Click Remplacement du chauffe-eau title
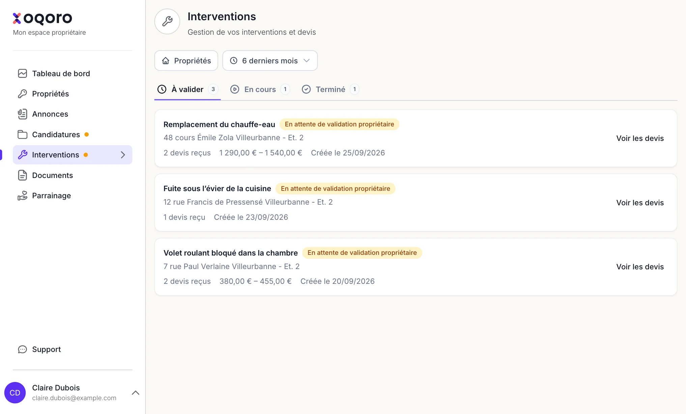The width and height of the screenshot is (686, 414). (219, 124)
